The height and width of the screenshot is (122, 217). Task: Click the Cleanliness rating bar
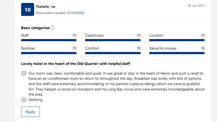pyautogui.click(x=113, y=40)
